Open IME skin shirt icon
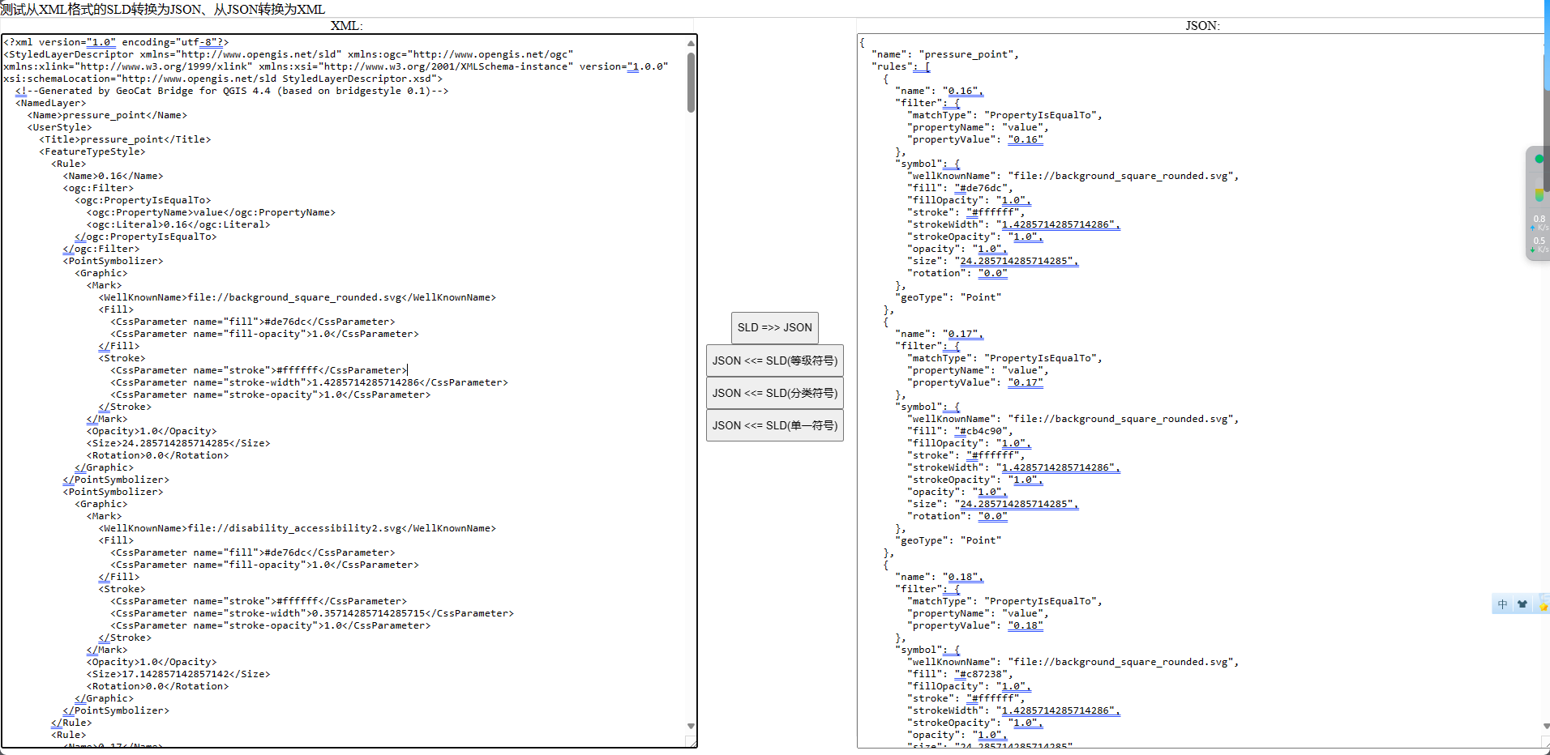 click(x=1522, y=604)
